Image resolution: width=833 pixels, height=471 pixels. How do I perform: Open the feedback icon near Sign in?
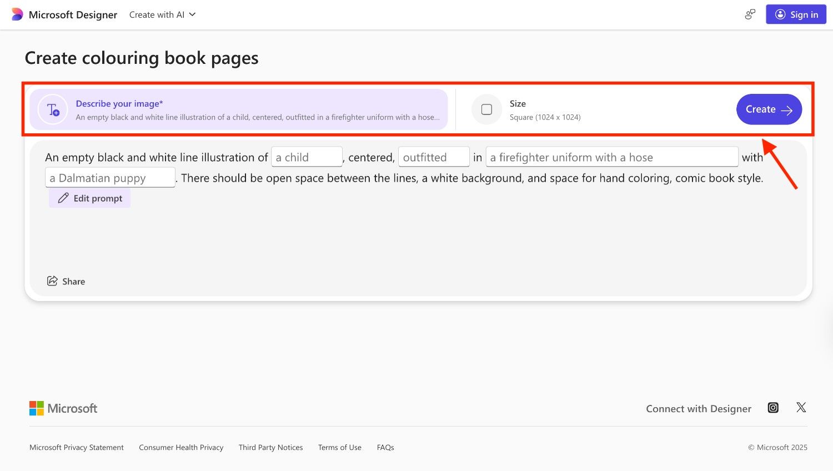click(750, 14)
